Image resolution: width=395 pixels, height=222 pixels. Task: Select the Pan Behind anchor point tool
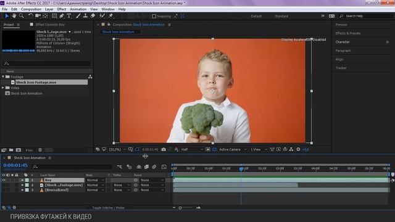45,16
